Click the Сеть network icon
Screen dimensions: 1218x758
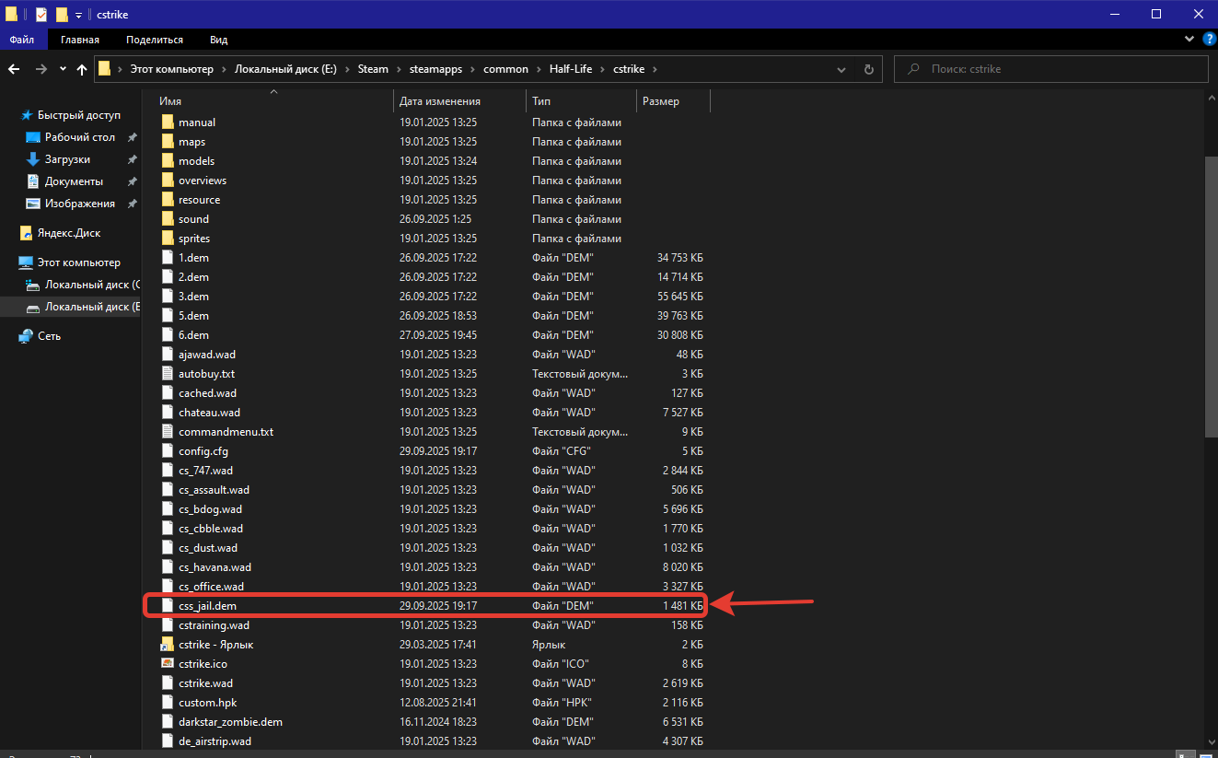[27, 336]
